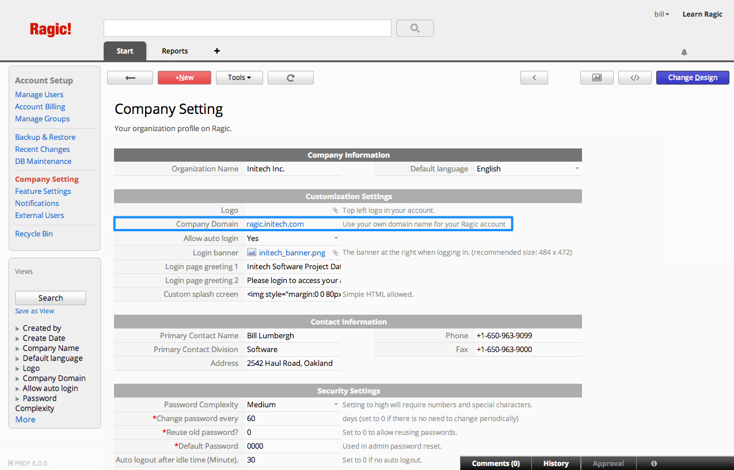Select Company Setting in the sidebar

(x=47, y=179)
